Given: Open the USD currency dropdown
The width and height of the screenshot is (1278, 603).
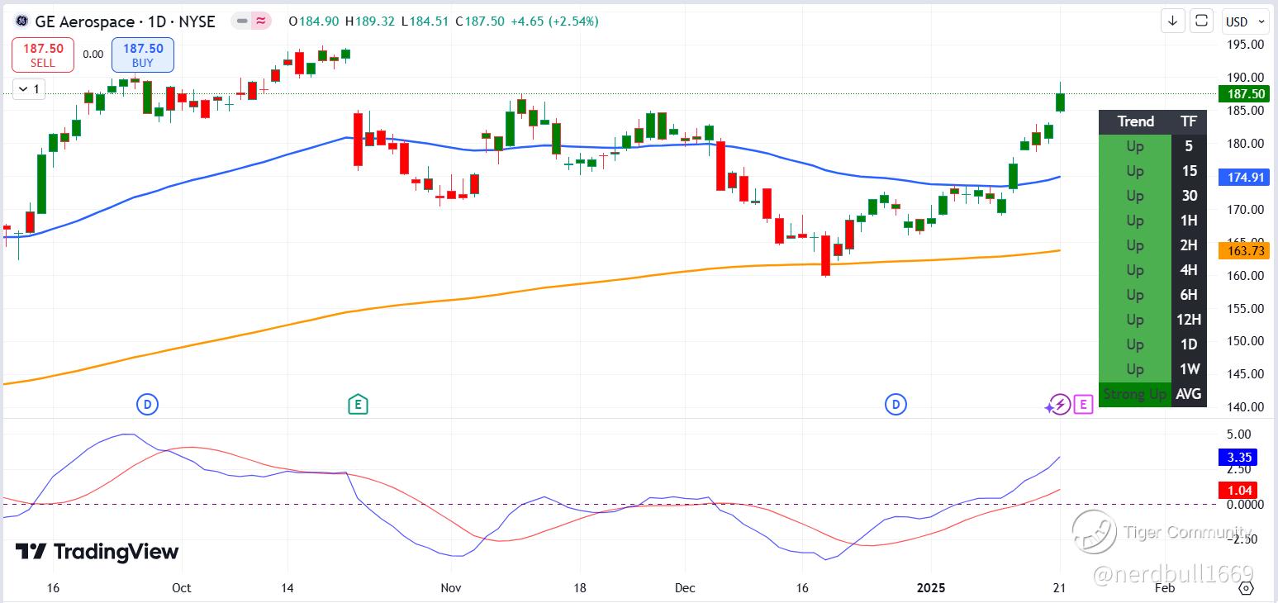Looking at the screenshot, I should click(x=1244, y=21).
